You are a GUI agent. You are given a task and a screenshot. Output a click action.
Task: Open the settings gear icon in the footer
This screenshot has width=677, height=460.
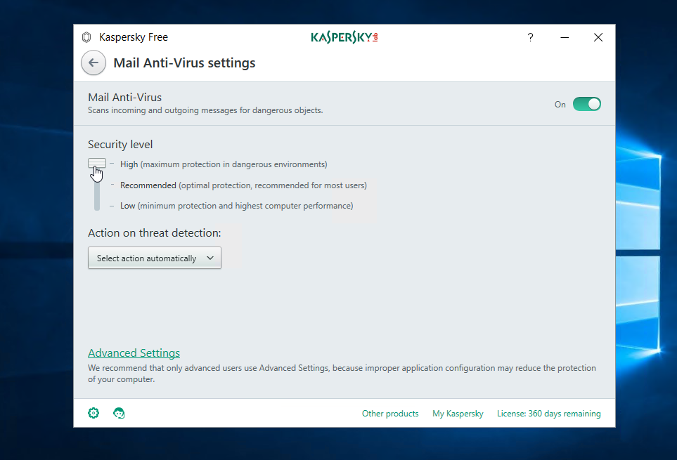(x=94, y=413)
